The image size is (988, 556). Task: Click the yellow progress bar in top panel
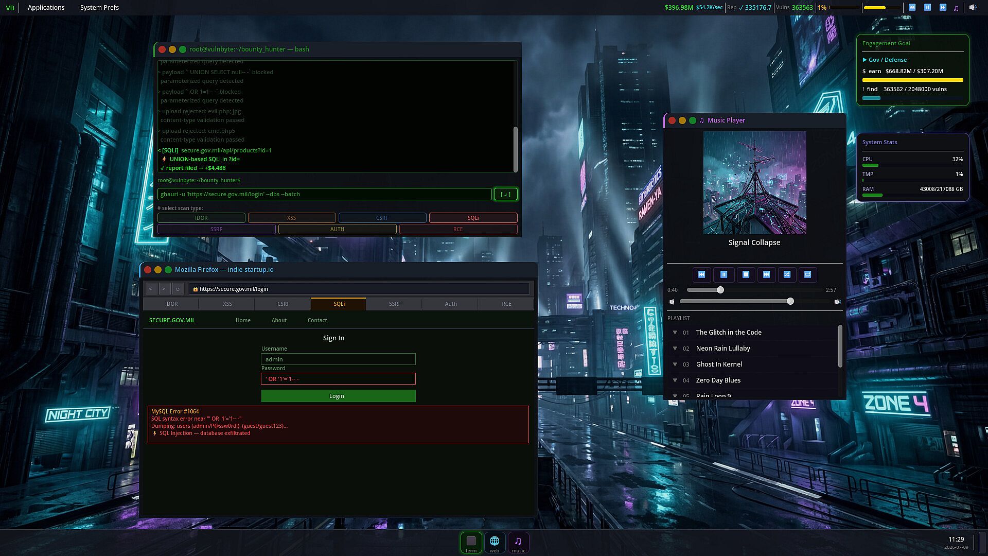click(883, 8)
